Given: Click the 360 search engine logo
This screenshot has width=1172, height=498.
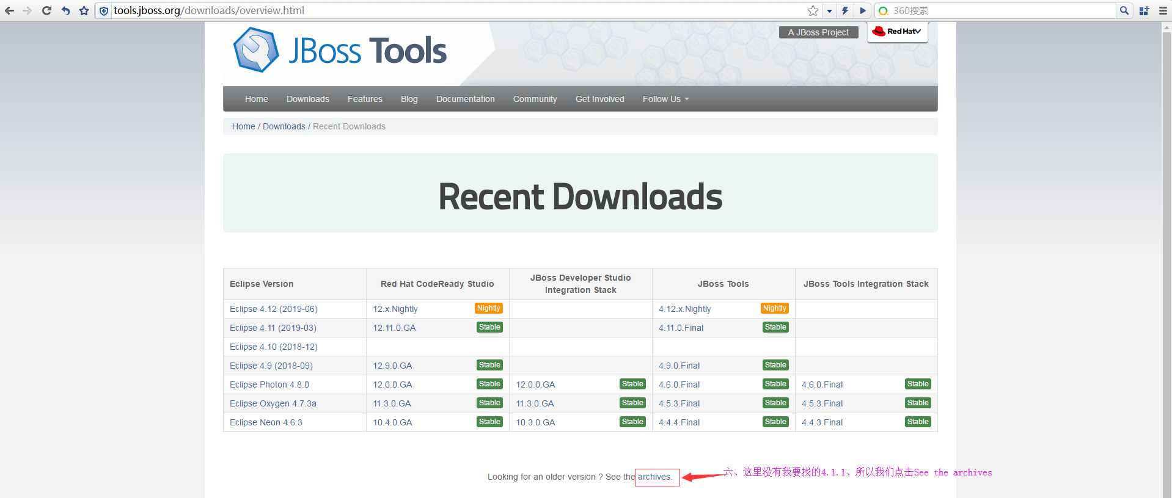Looking at the screenshot, I should pyautogui.click(x=883, y=11).
